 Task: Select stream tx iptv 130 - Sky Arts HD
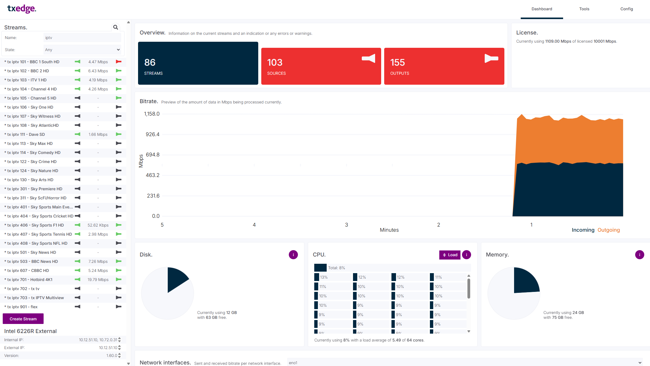(x=29, y=180)
